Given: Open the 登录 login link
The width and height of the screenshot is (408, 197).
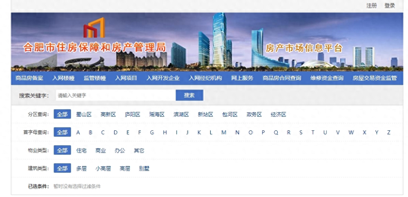Looking at the screenshot, I should (390, 6).
